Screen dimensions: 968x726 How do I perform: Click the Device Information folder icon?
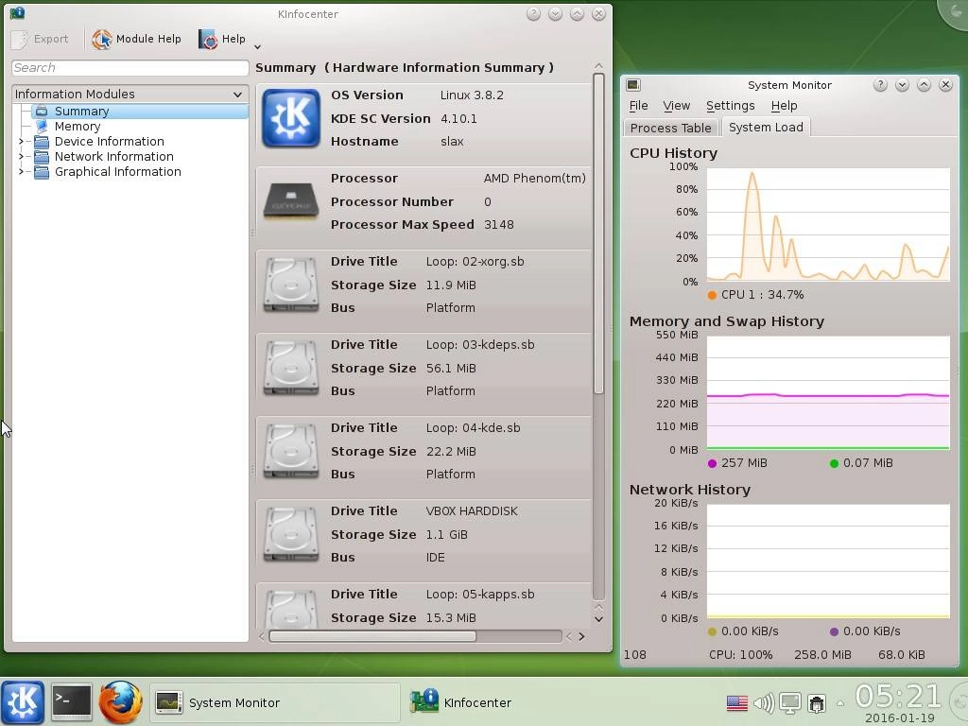tap(42, 142)
